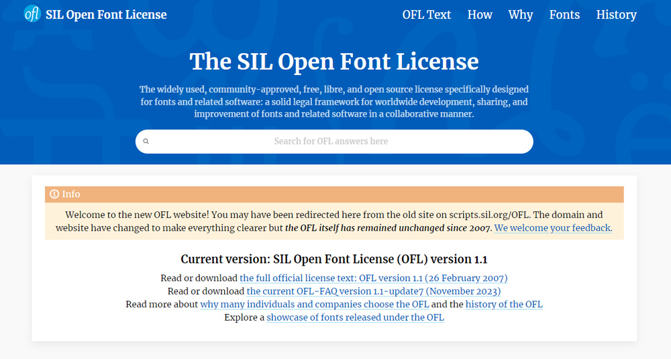Click the orange Info banner header
Screen dimensions: 671x359
pyautogui.click(x=334, y=194)
